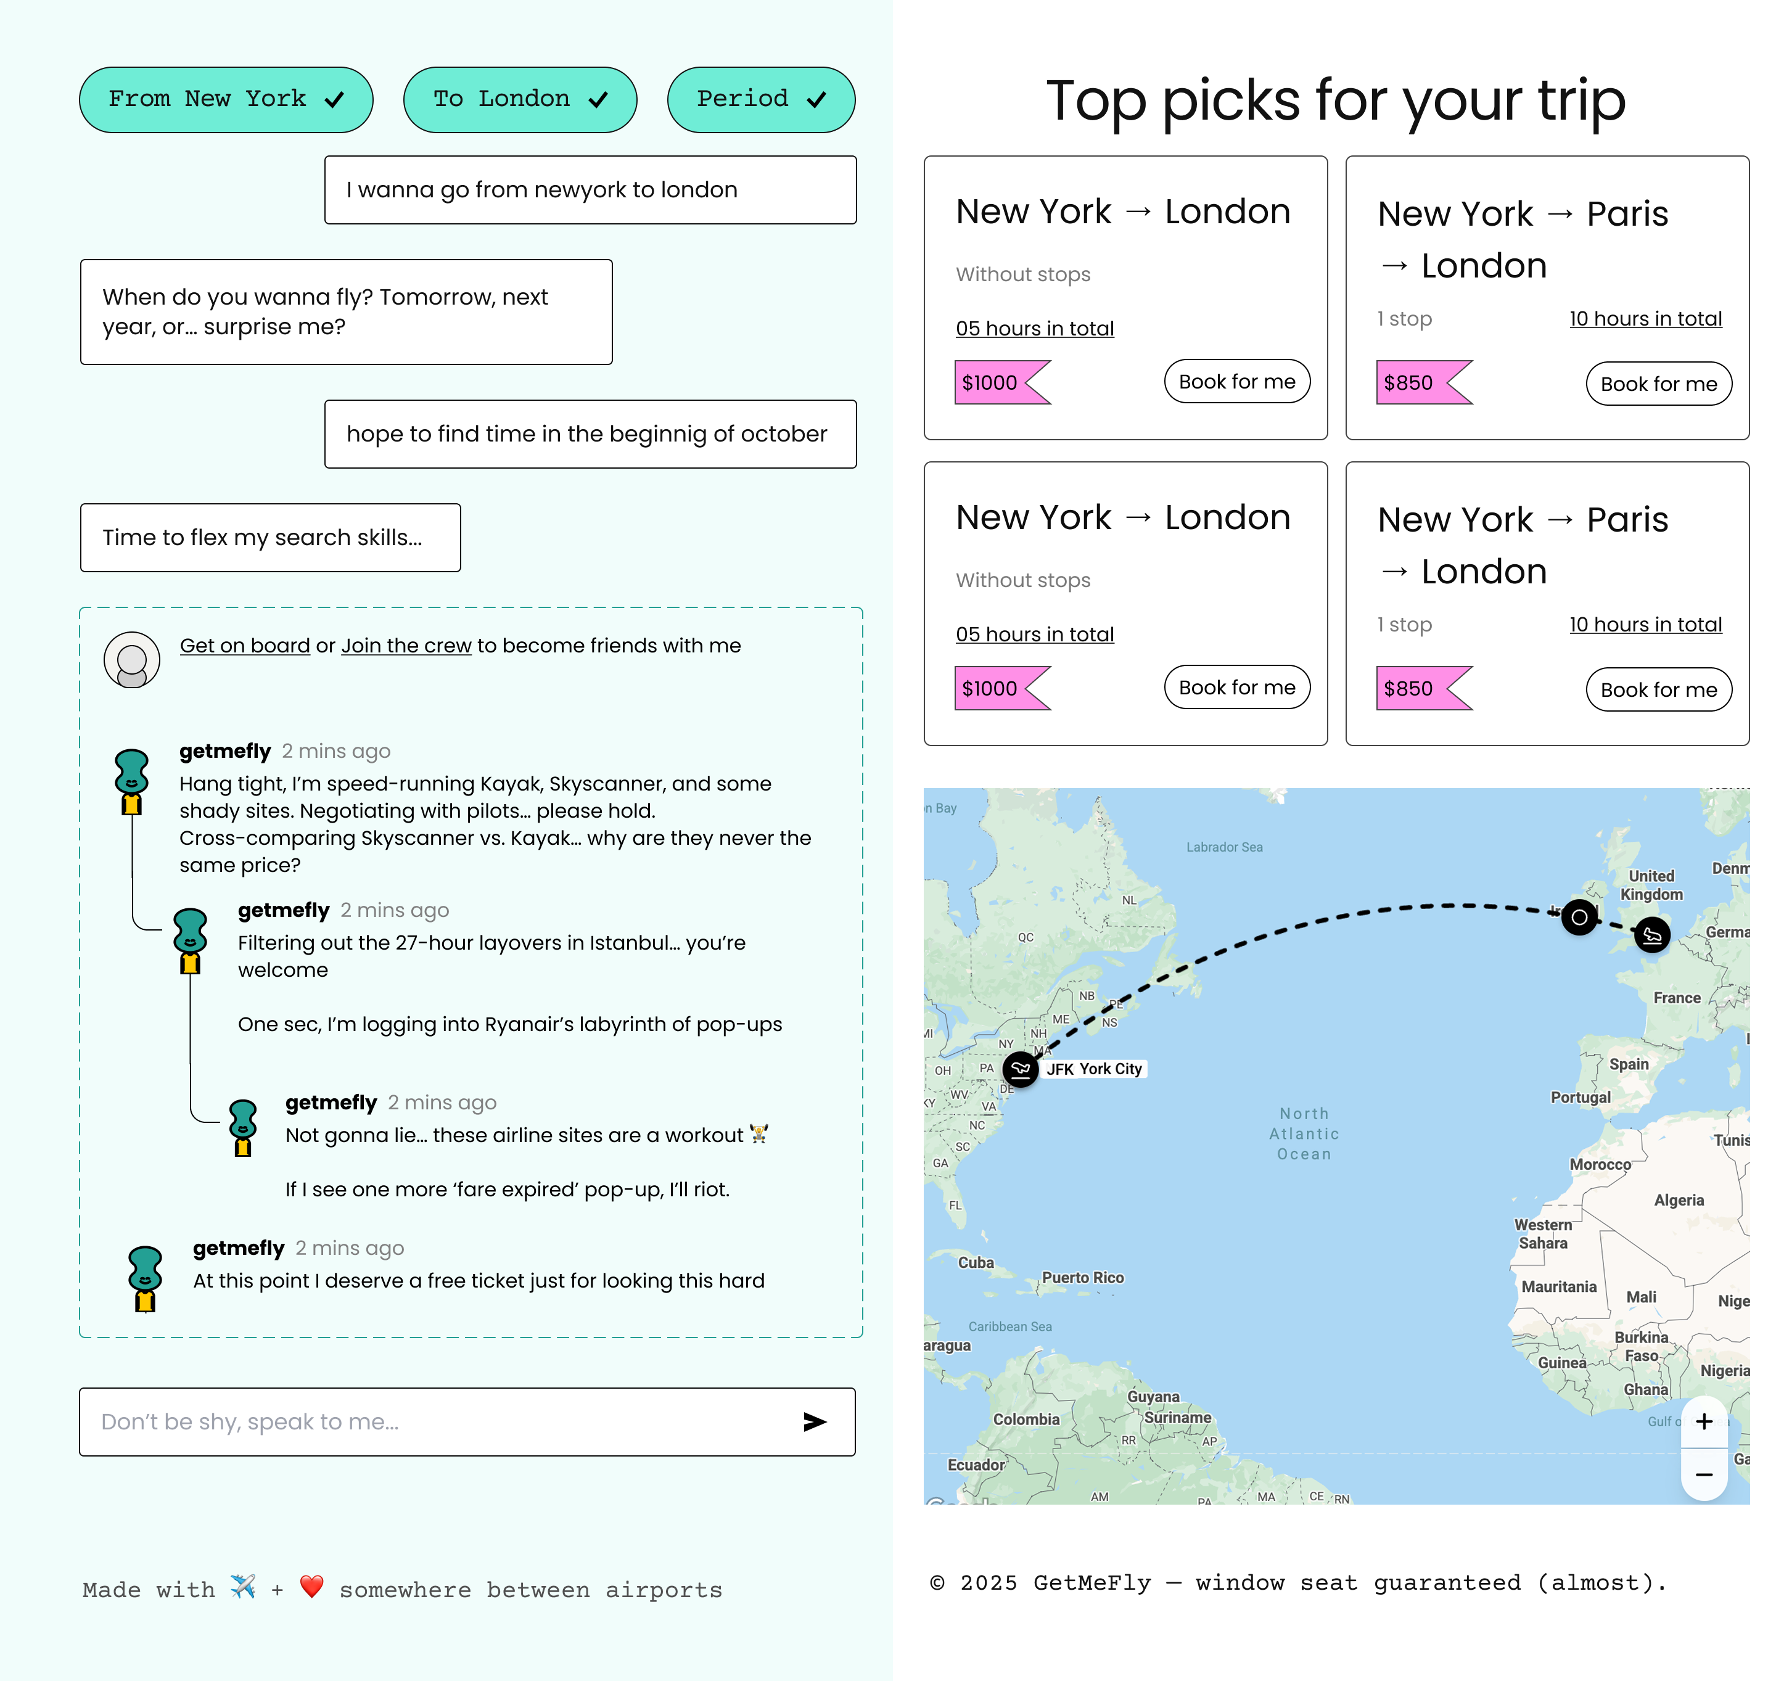The image size is (1776, 1681).
Task: Toggle the From New York chip
Action: [226, 99]
